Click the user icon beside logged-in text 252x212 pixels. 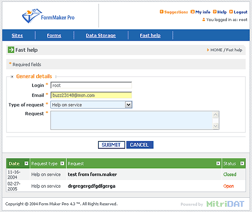click(203, 20)
